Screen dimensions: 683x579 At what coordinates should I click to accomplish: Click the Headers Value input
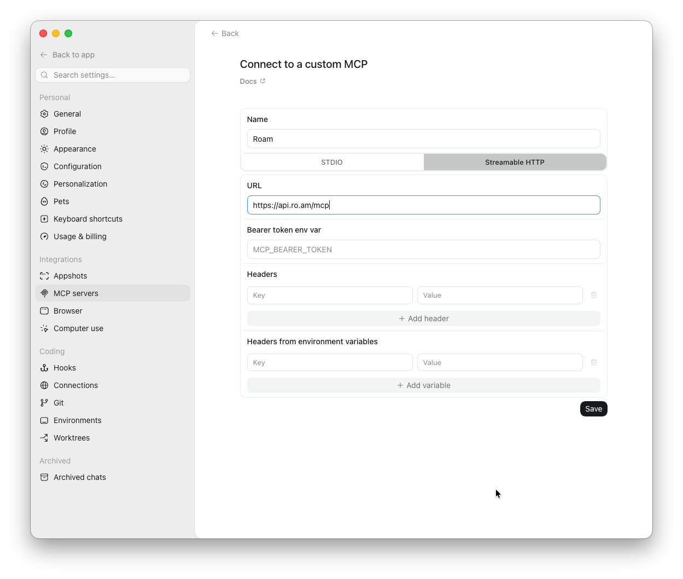500,295
